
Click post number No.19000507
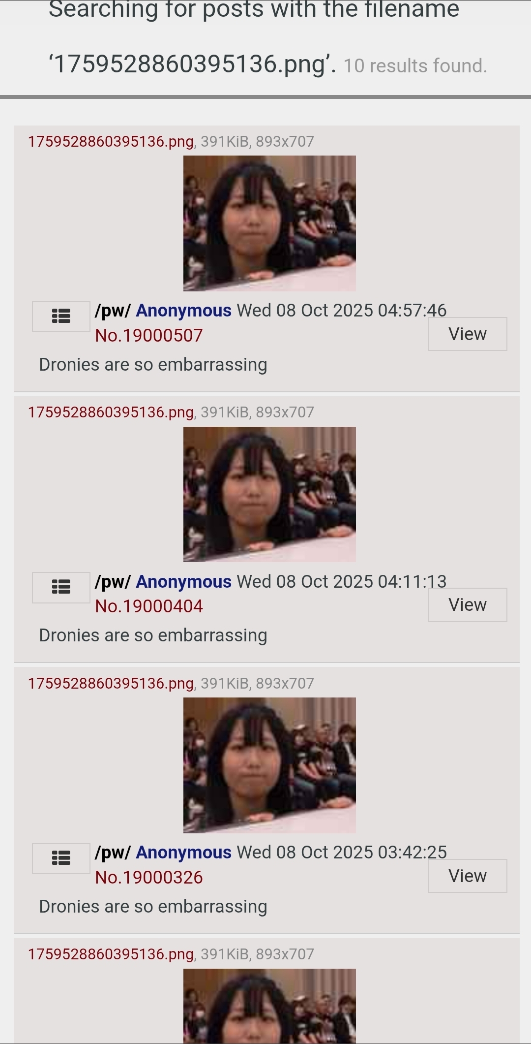coord(149,336)
